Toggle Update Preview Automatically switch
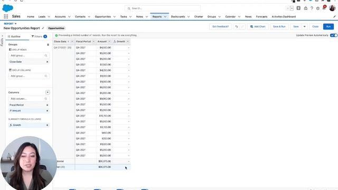This screenshot has width=338, height=190. 333,35
